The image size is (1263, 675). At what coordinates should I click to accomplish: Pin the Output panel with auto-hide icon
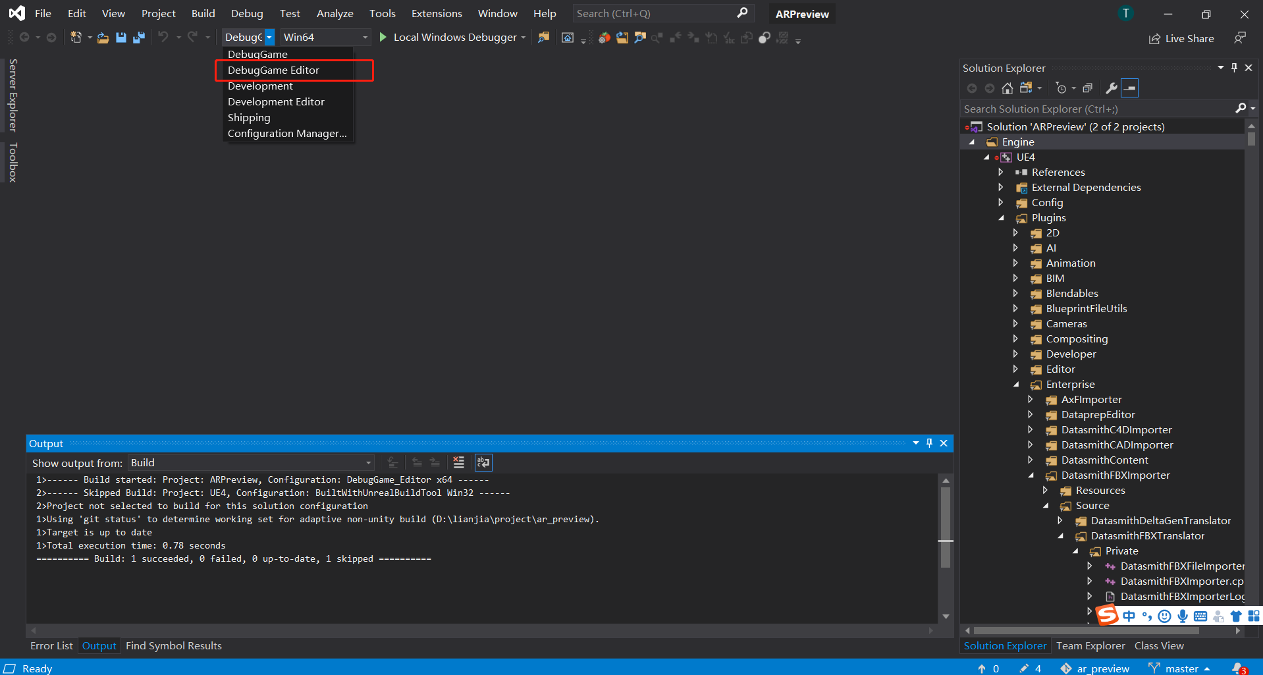click(929, 443)
